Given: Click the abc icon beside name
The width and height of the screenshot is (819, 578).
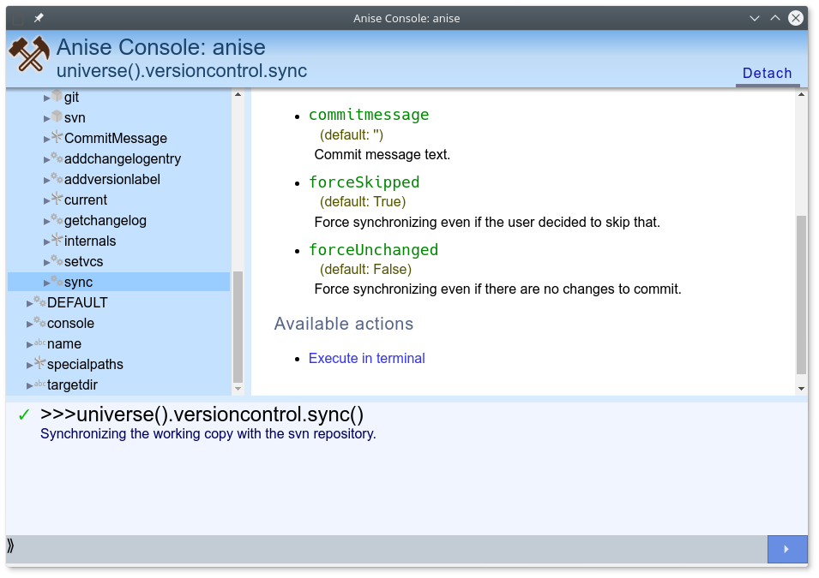Looking at the screenshot, I should pyautogui.click(x=39, y=343).
